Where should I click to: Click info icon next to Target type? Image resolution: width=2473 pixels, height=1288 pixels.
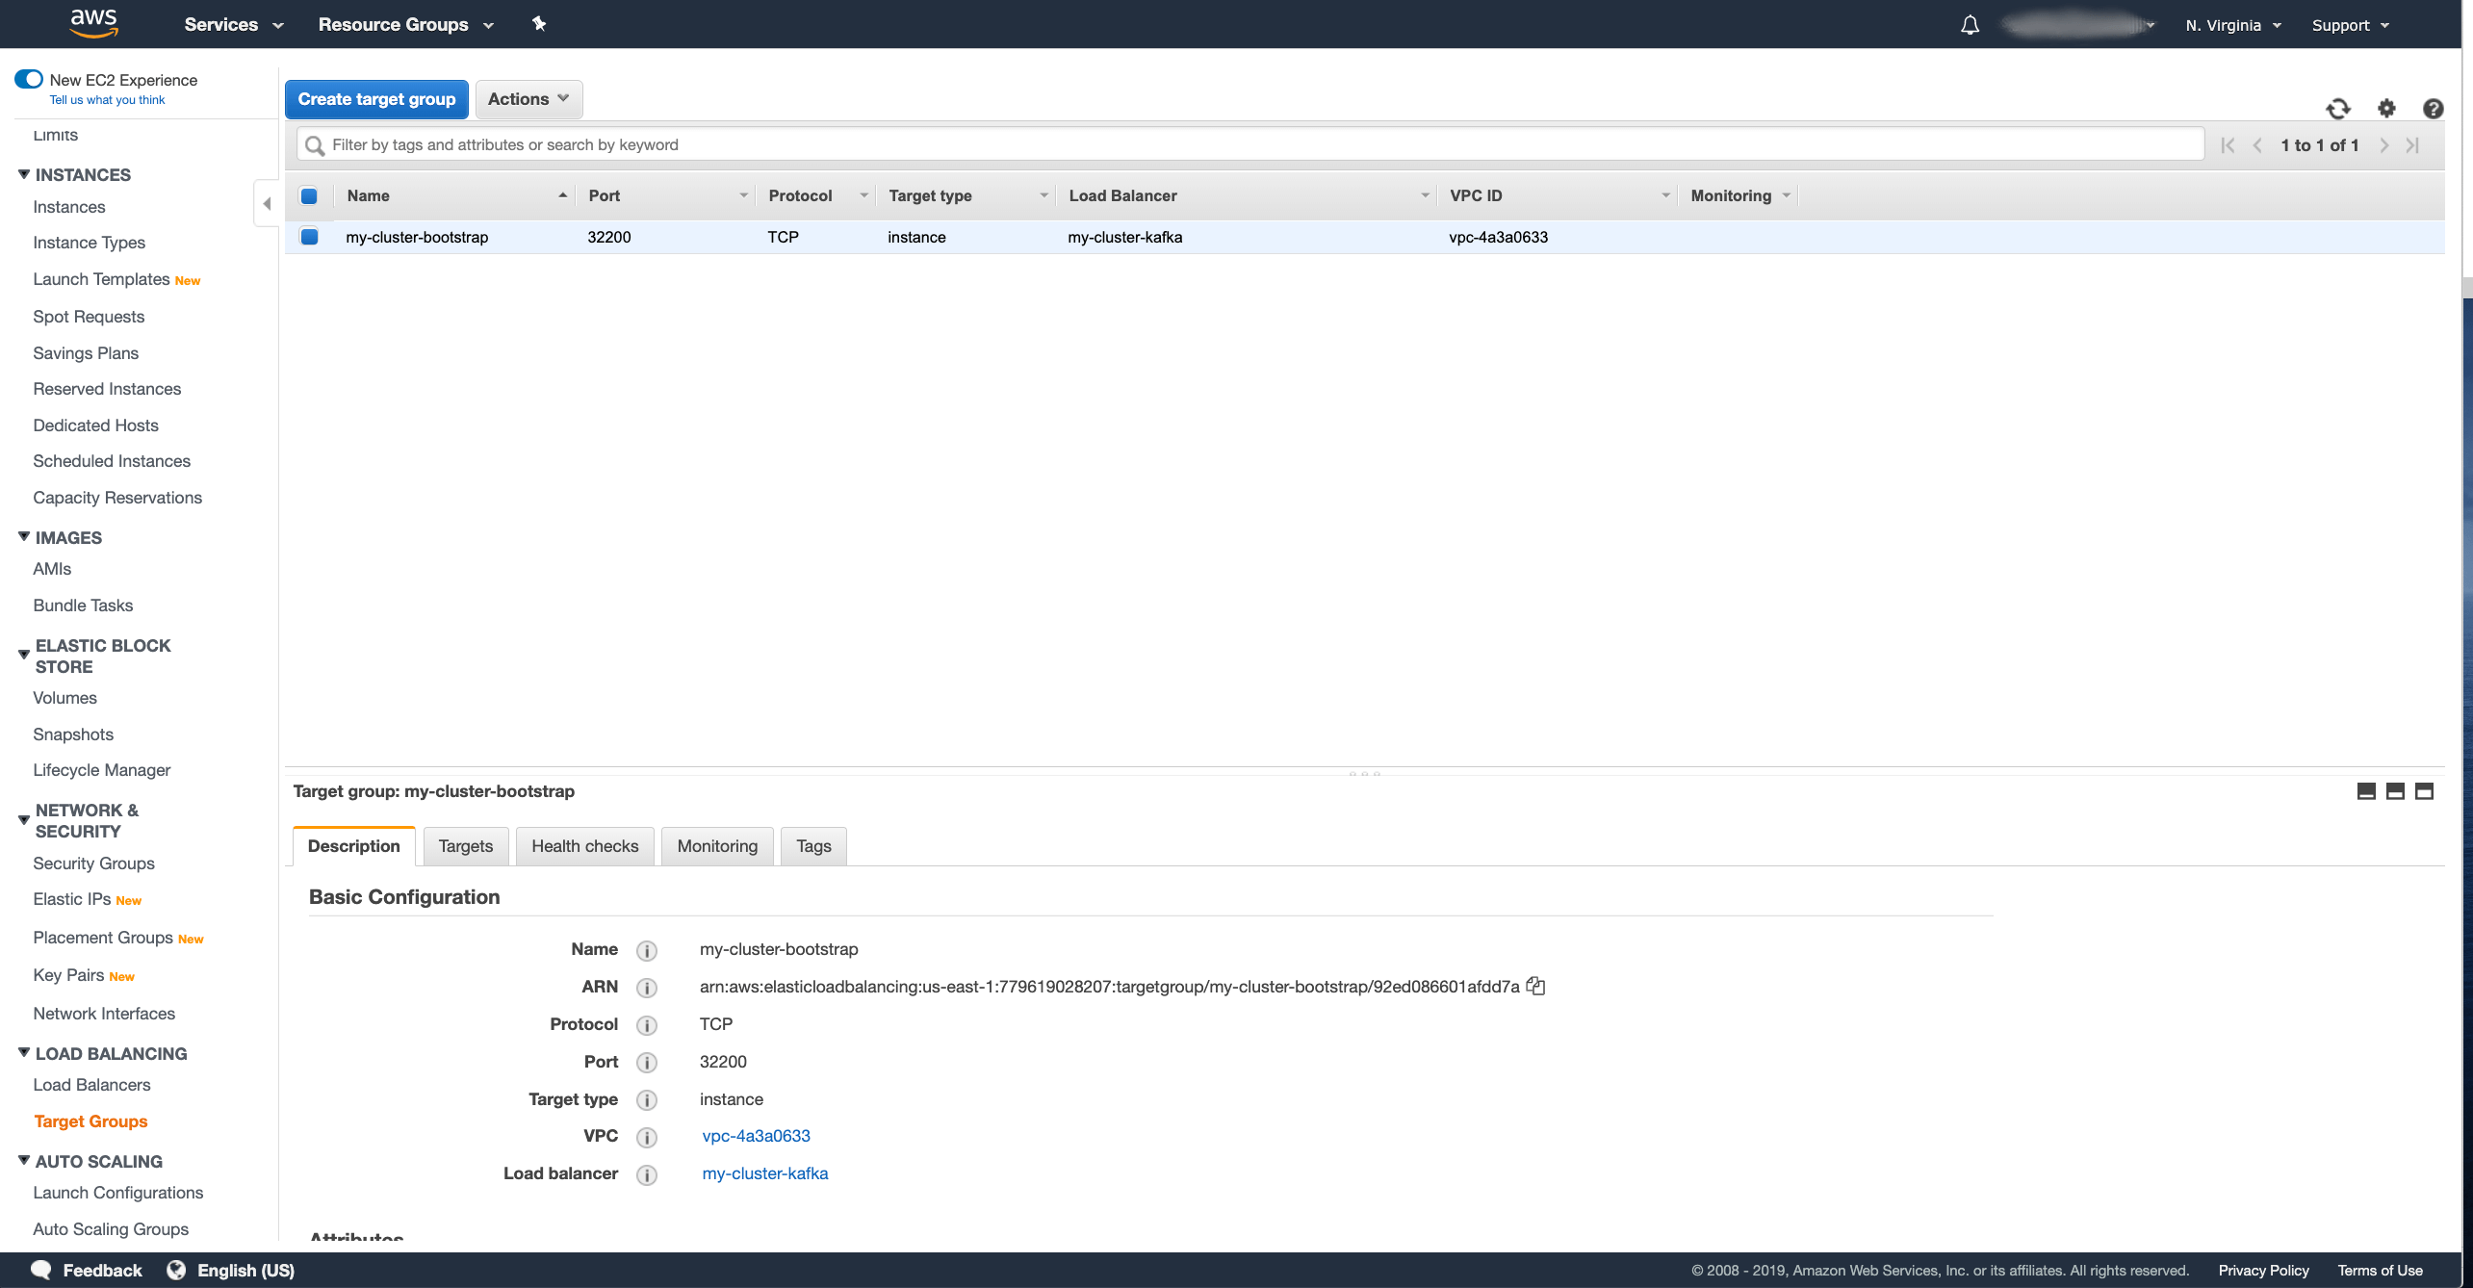(647, 1100)
